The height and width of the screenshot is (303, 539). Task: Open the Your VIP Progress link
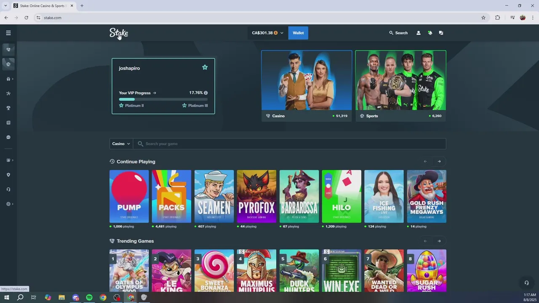(x=137, y=93)
